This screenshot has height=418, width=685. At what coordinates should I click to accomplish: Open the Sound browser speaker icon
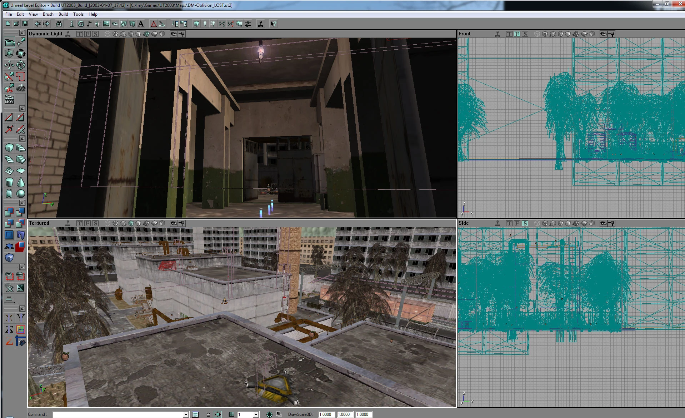[98, 24]
